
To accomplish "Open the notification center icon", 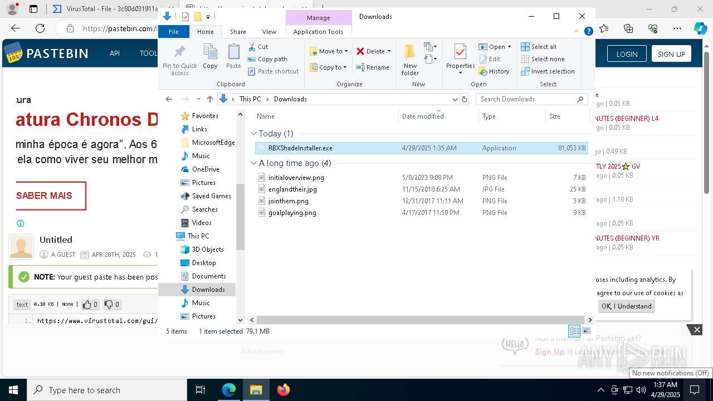I will [x=695, y=390].
